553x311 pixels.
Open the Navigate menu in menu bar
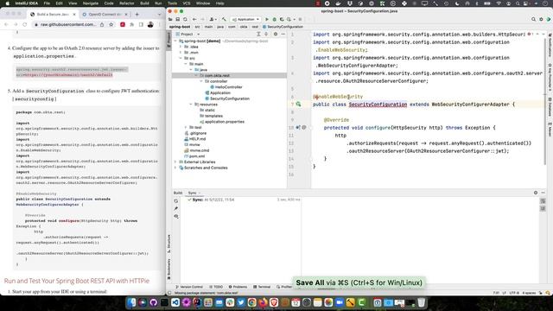[90, 3]
